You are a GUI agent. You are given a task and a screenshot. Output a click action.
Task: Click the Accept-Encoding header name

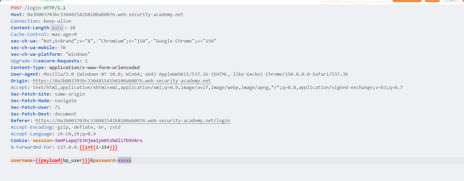coord(31,127)
